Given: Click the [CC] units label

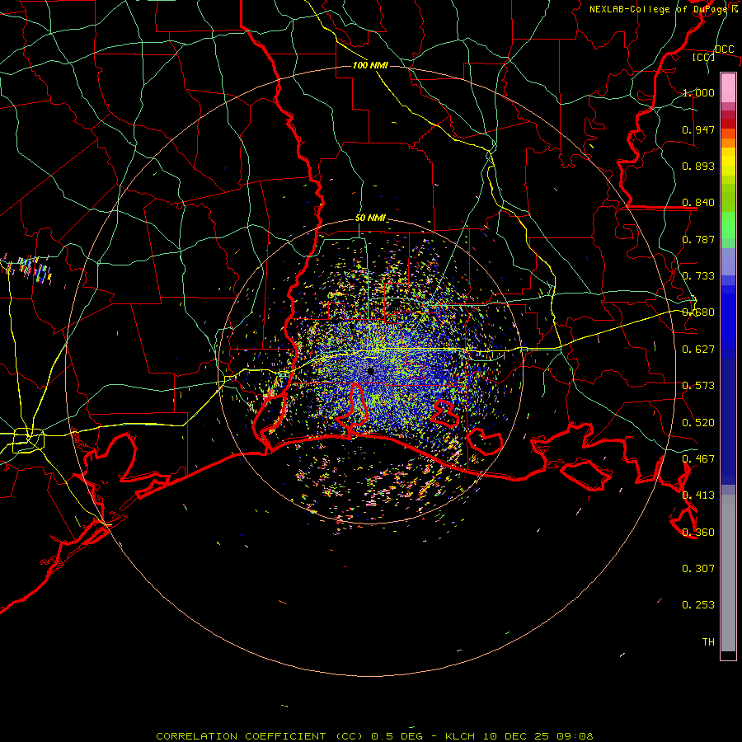Looking at the screenshot, I should [x=703, y=57].
